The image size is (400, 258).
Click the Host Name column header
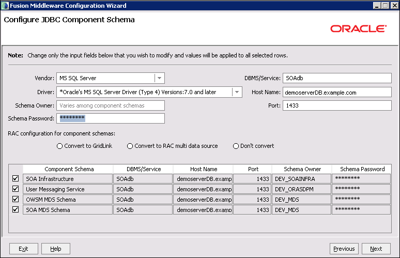click(203, 169)
